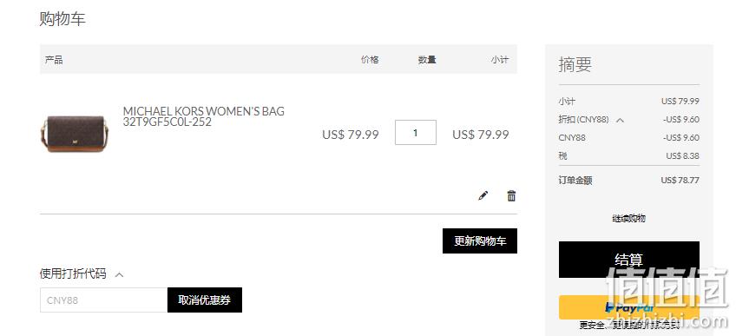Click the CNY88 applied coupon row in the summary

point(629,137)
